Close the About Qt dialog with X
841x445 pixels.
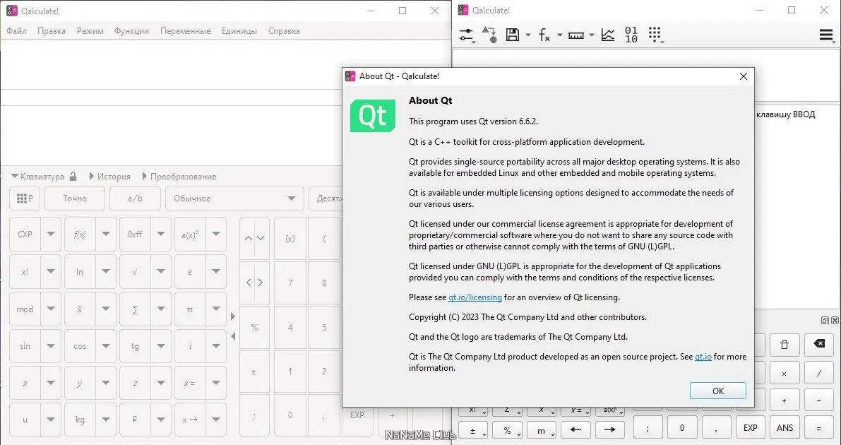pyautogui.click(x=744, y=76)
